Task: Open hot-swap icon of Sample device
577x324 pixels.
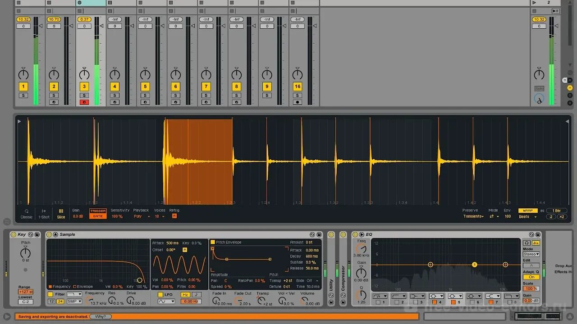Action: (x=312, y=234)
